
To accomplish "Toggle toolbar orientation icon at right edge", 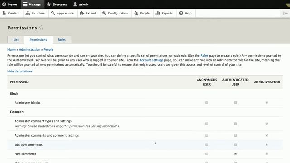I will click(x=285, y=13).
